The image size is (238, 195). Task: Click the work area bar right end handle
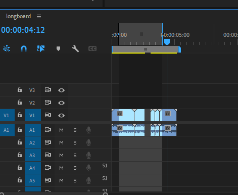(x=179, y=49)
